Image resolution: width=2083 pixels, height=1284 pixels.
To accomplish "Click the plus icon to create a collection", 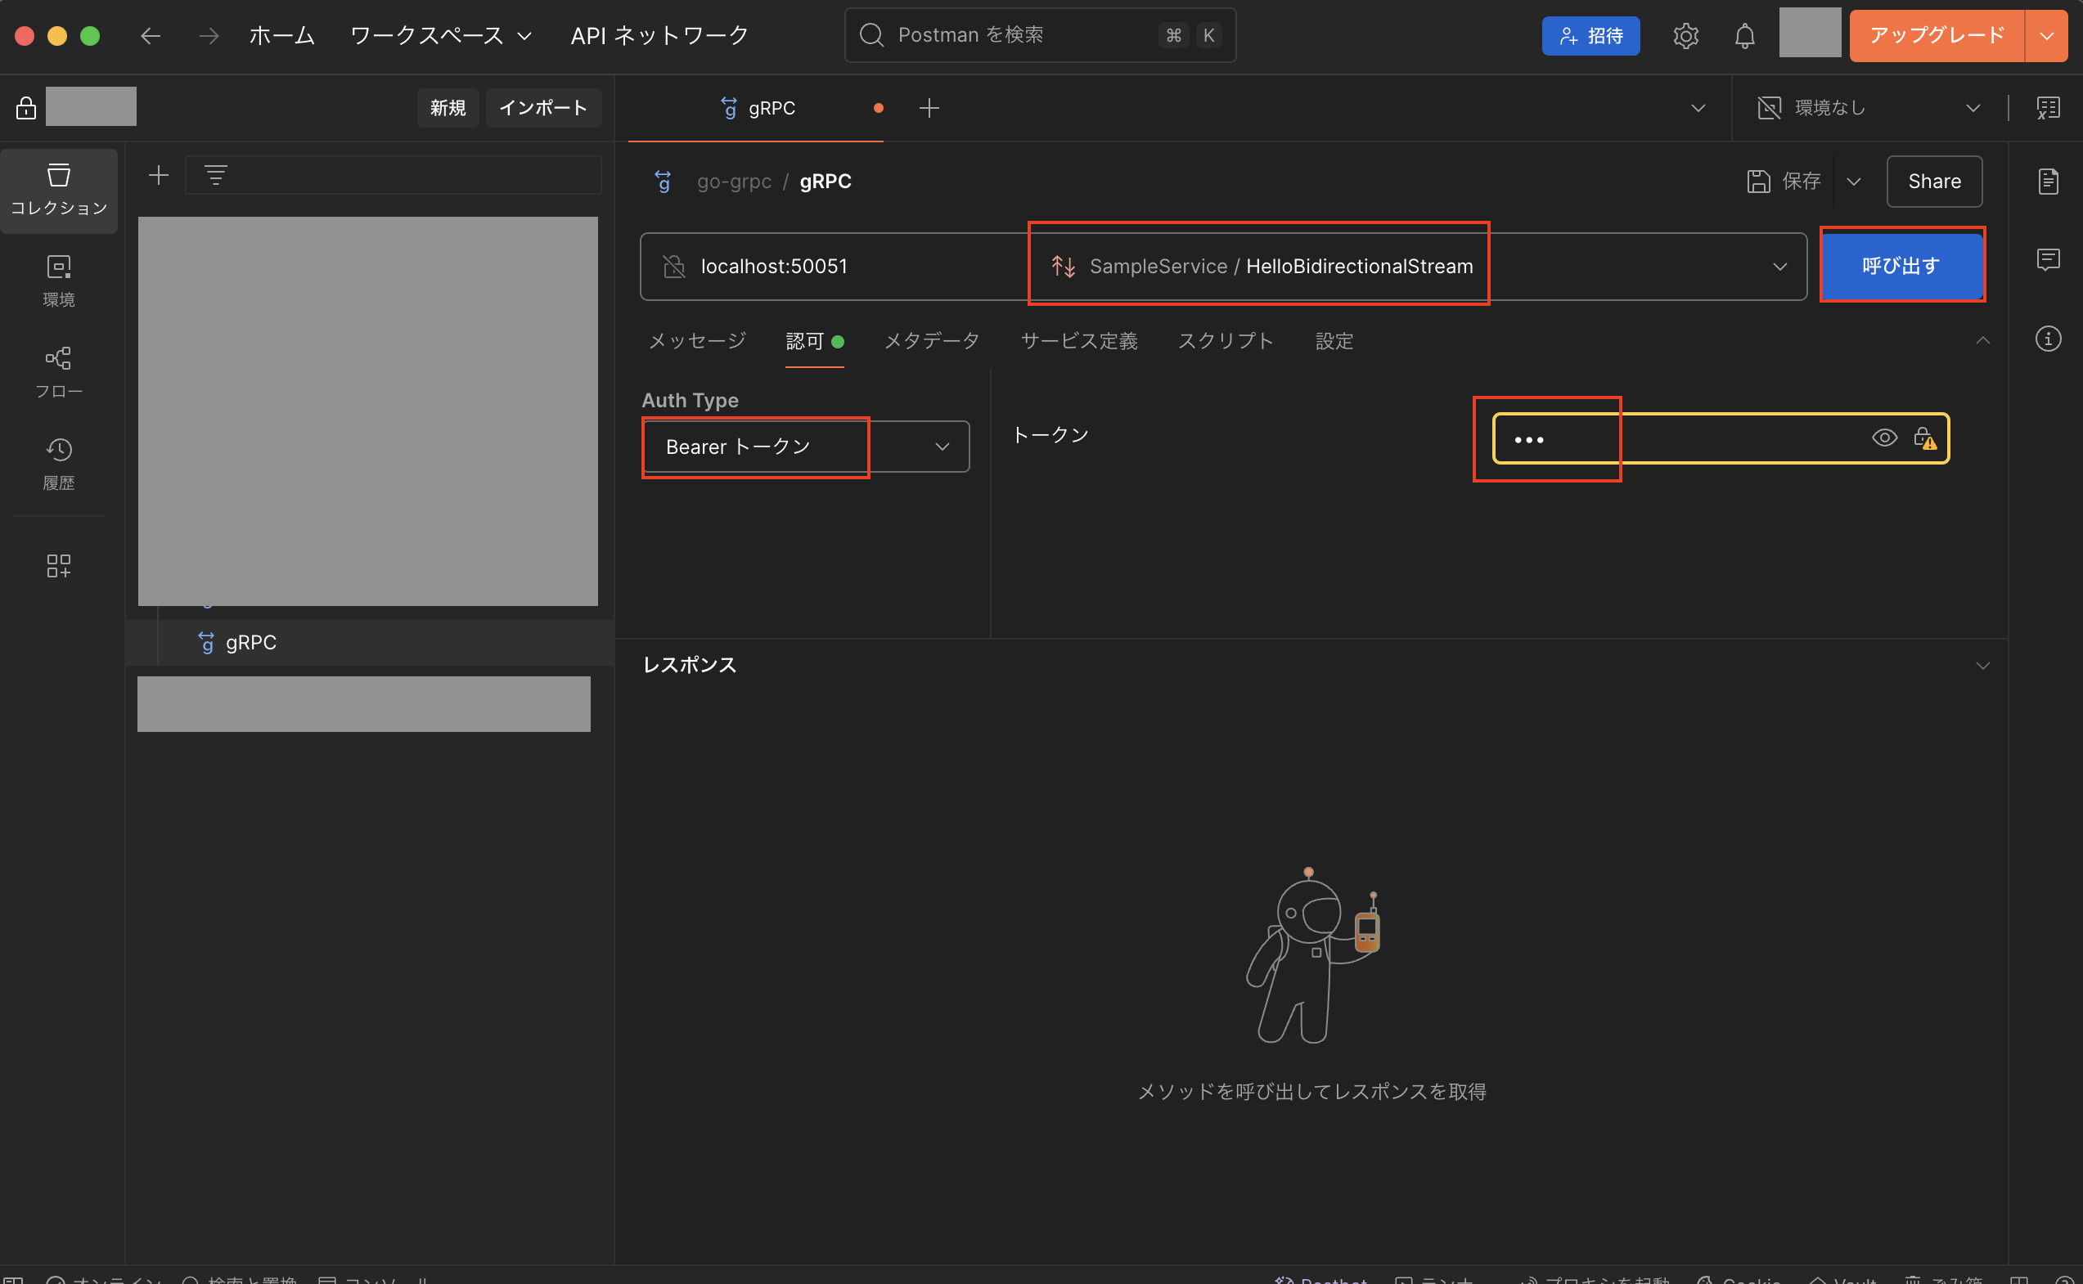I will pyautogui.click(x=159, y=176).
